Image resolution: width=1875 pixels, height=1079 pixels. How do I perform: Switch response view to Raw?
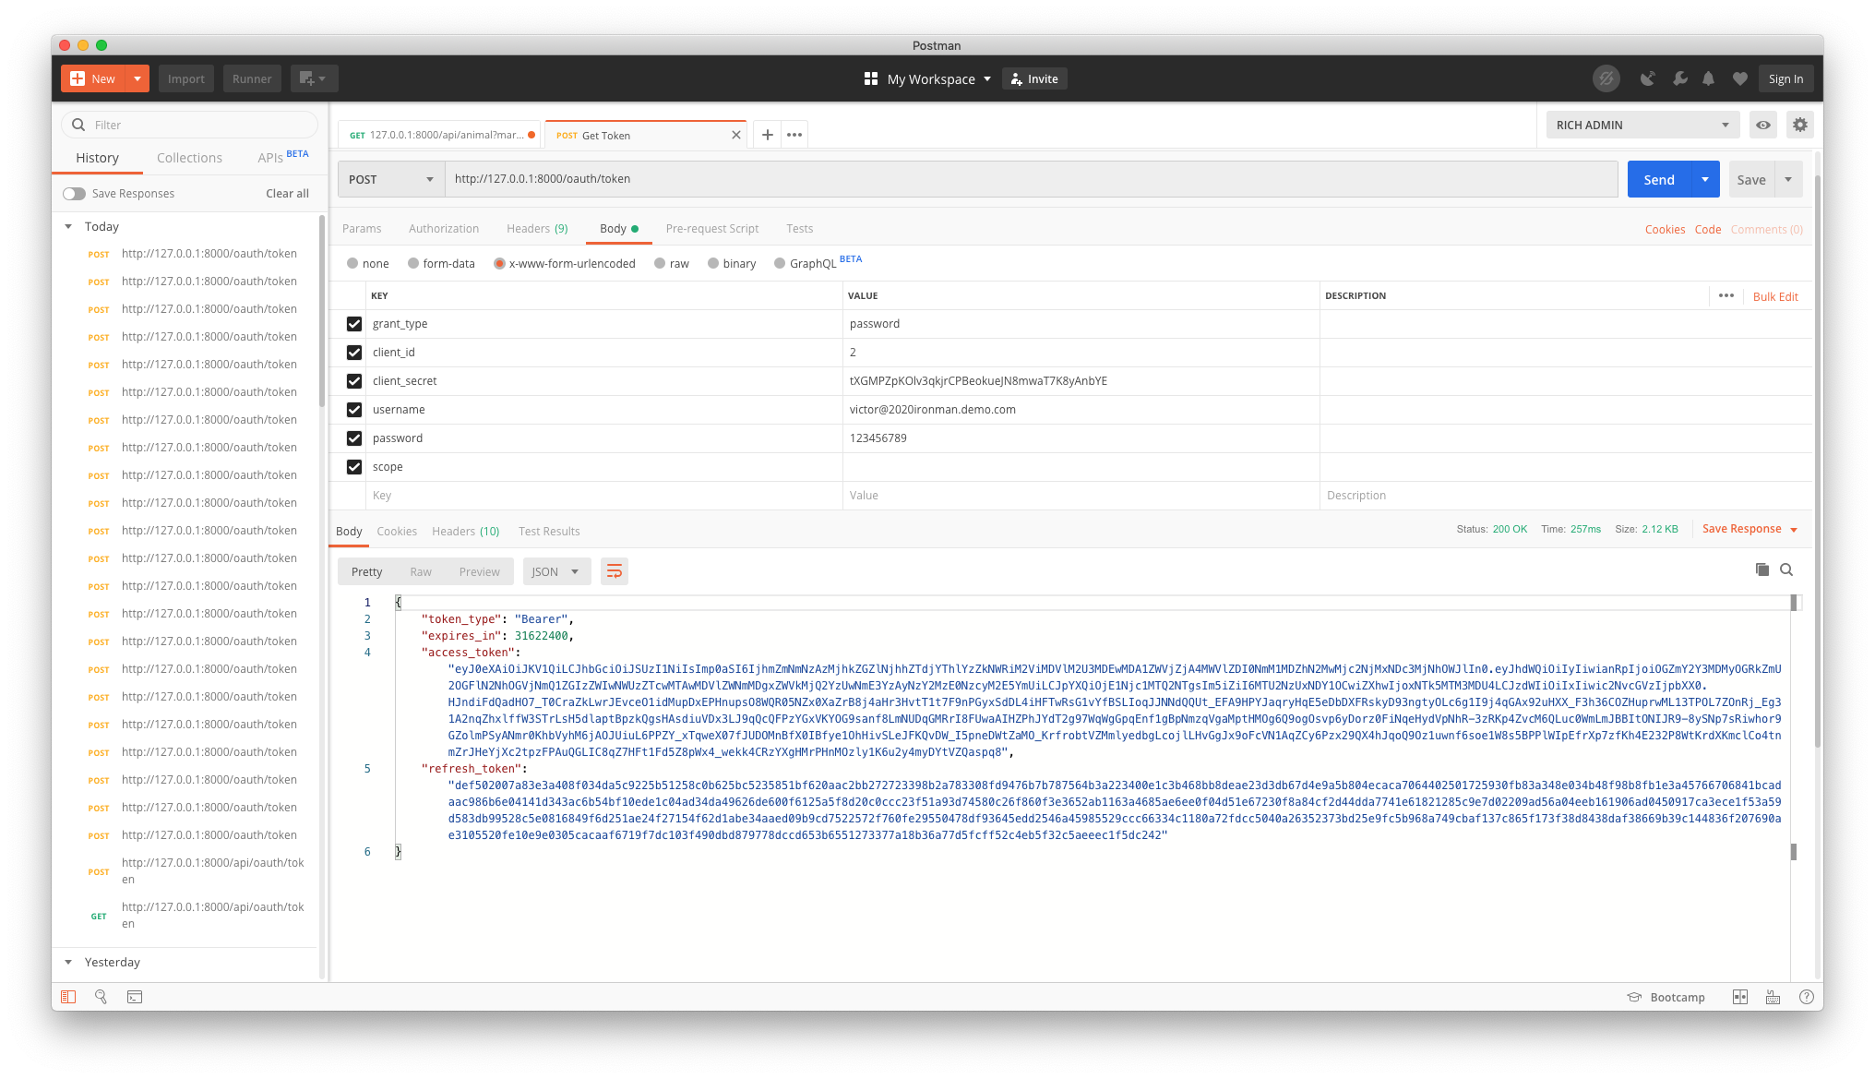coord(421,571)
